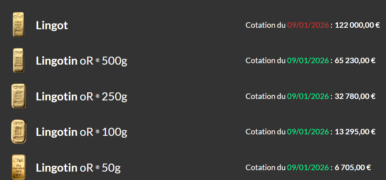Click the Lingotin 250g gold bar image
Viewport: 386px width, 180px height.
point(19,96)
